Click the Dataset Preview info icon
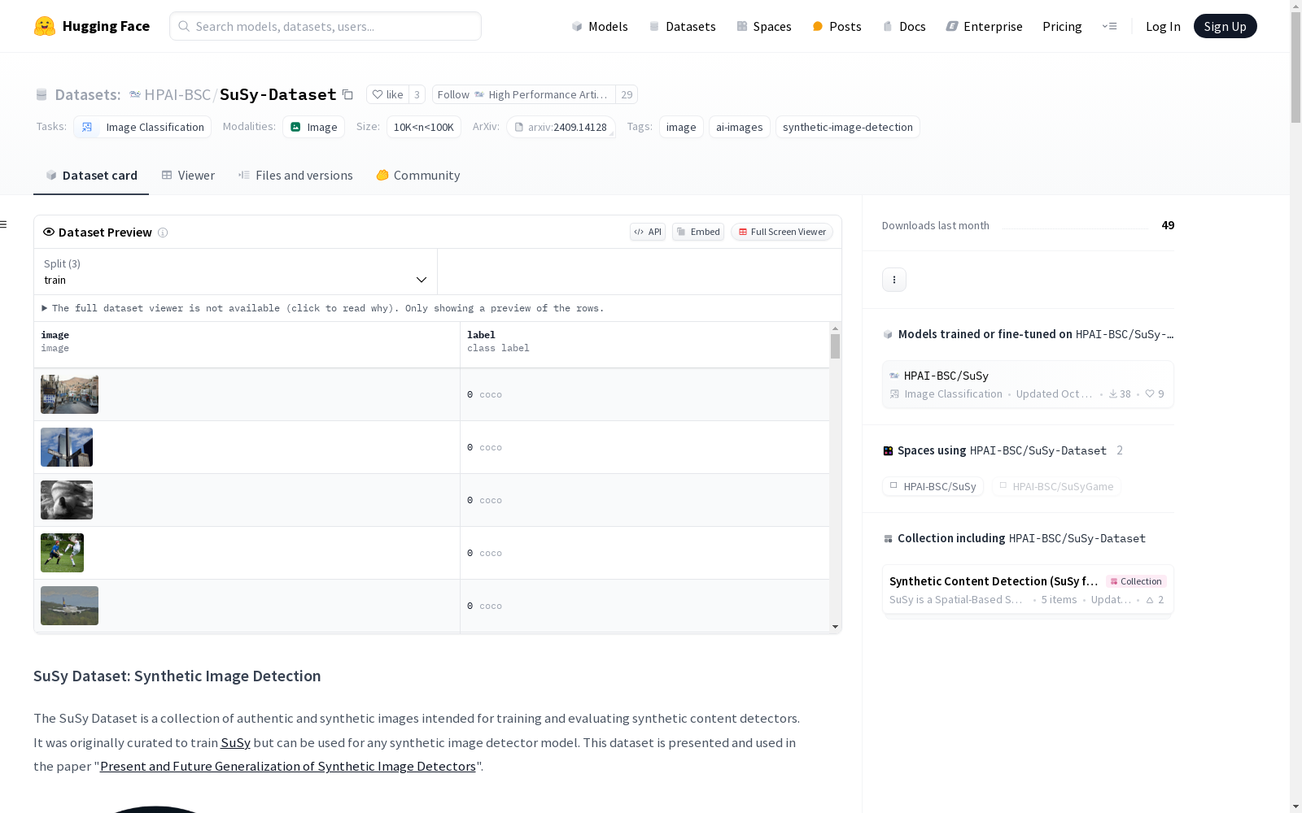 (x=163, y=233)
